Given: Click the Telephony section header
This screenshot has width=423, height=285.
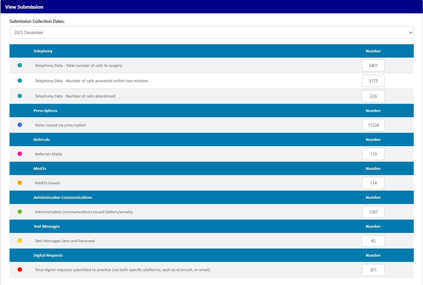Looking at the screenshot, I should (43, 51).
